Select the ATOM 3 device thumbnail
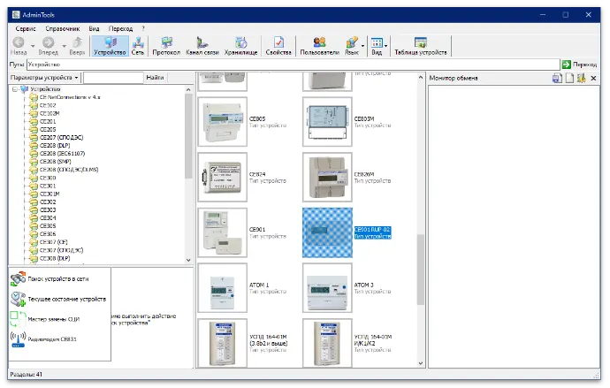The image size is (610, 388). [327, 287]
